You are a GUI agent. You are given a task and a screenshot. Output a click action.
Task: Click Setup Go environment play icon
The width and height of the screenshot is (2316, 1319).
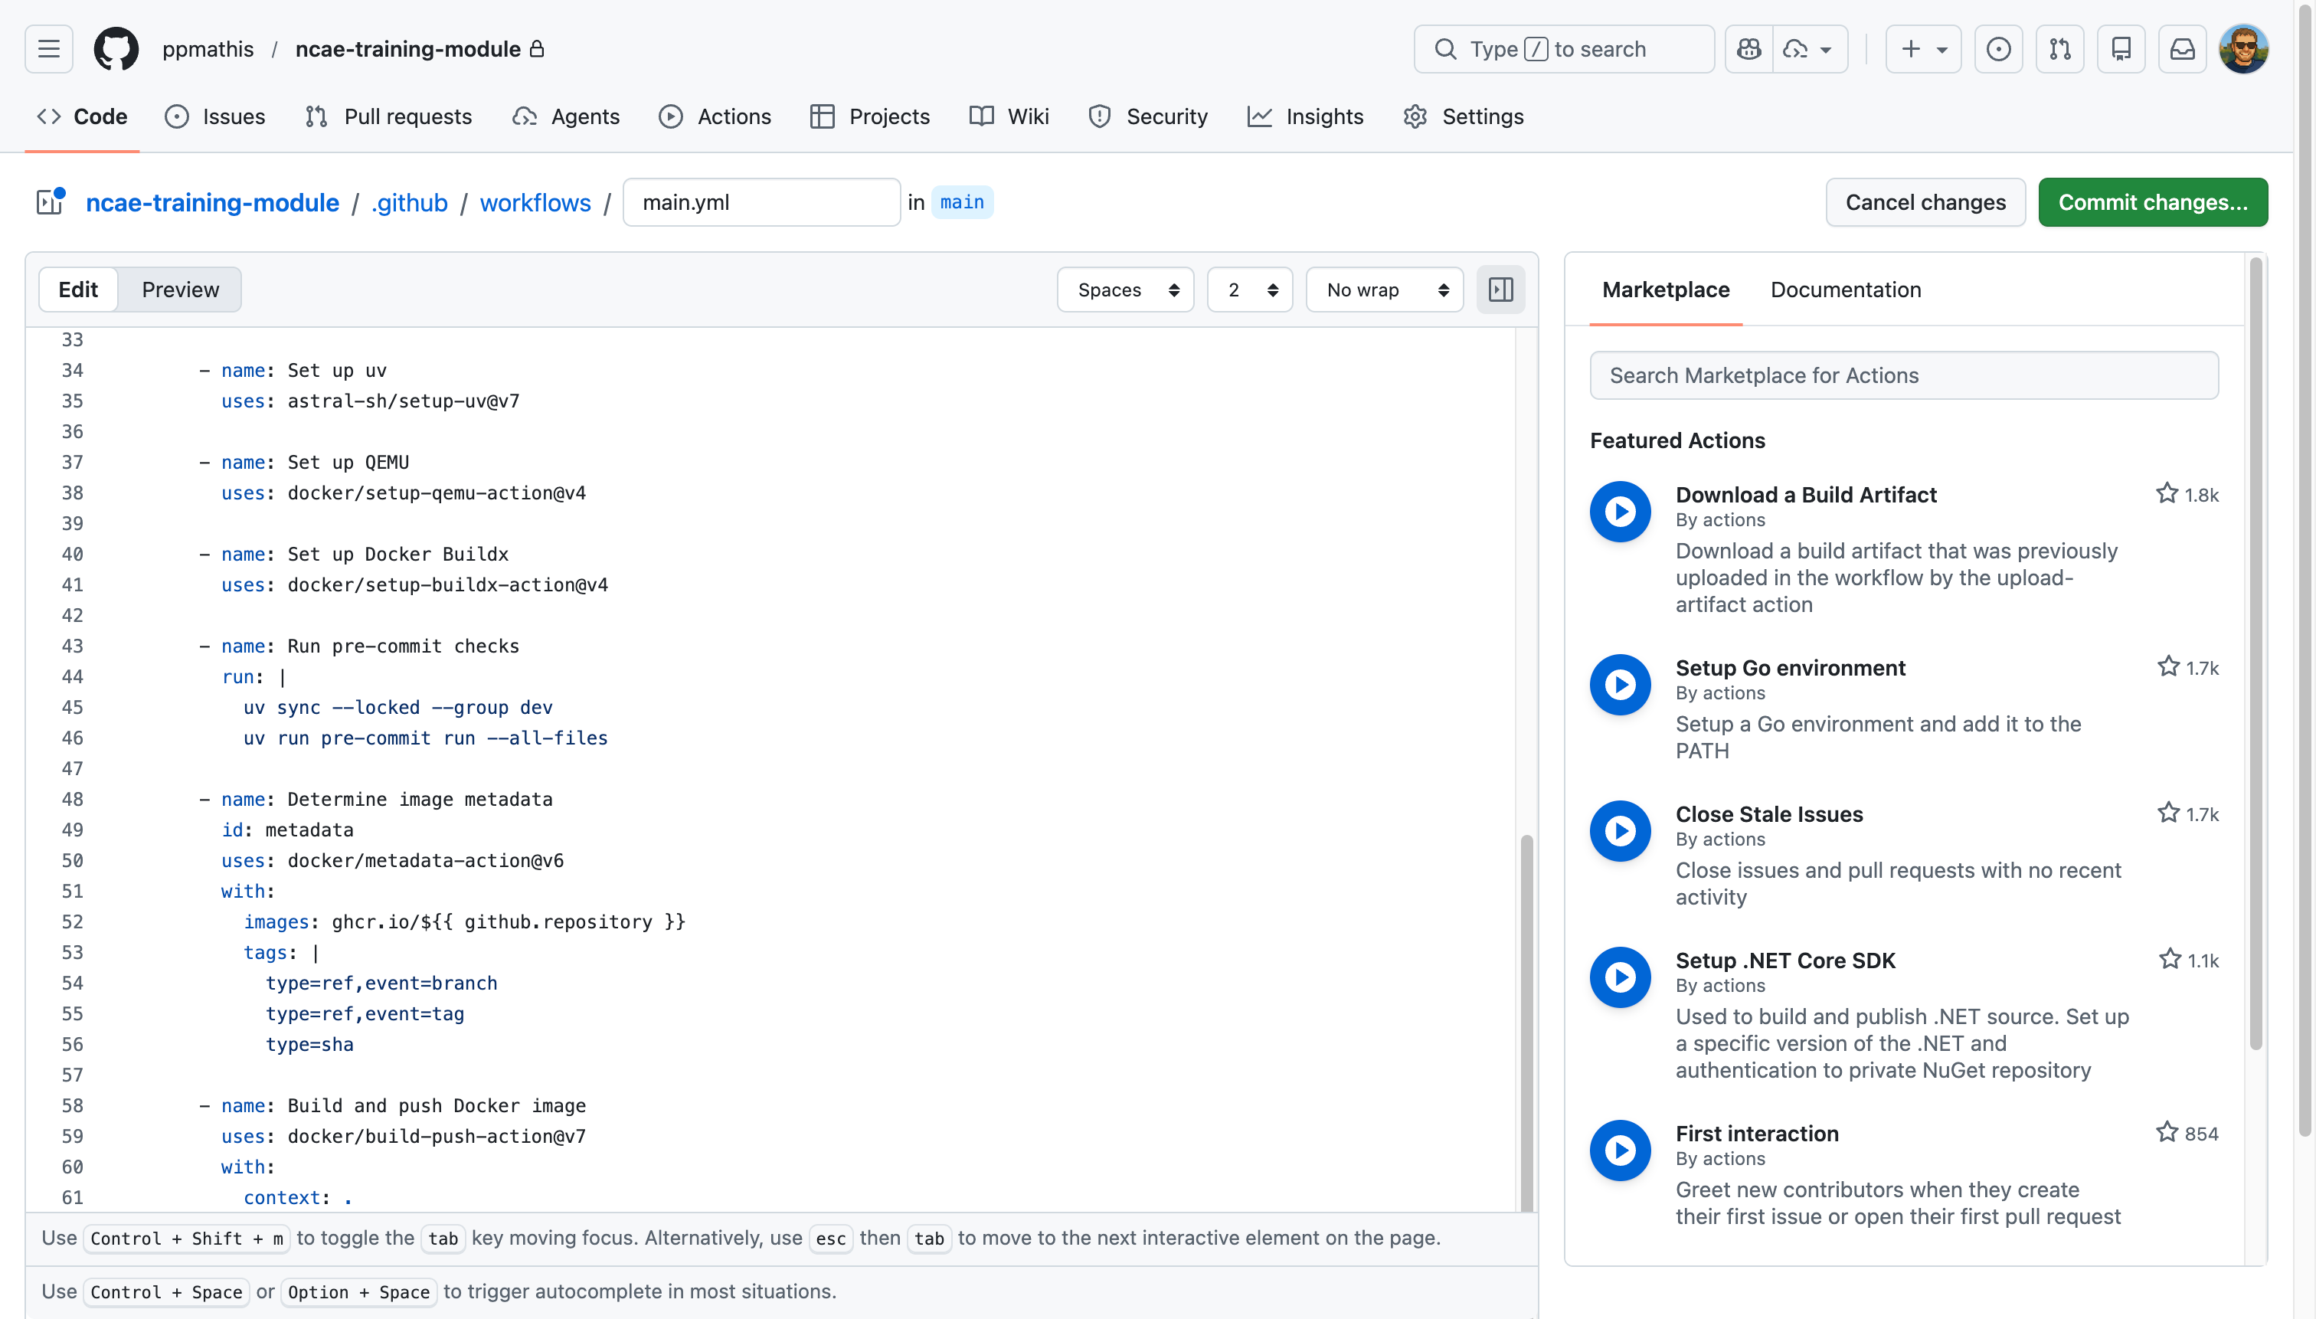tap(1621, 685)
